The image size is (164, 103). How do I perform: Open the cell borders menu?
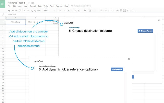[x=90, y=11]
